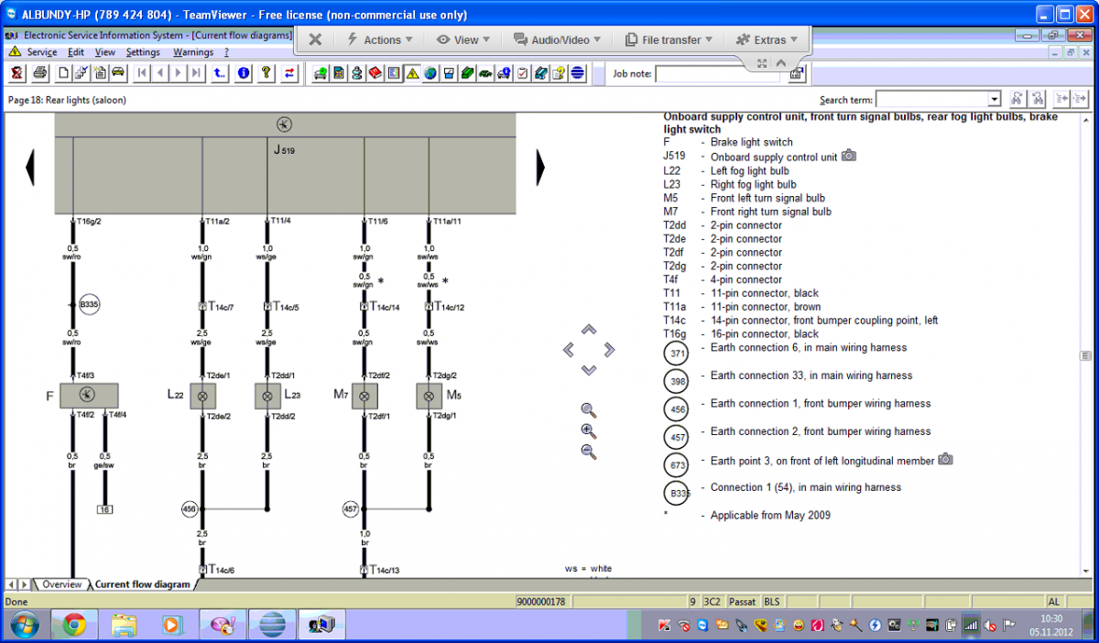Go to previous diagram page with left black arrow

pos(30,168)
